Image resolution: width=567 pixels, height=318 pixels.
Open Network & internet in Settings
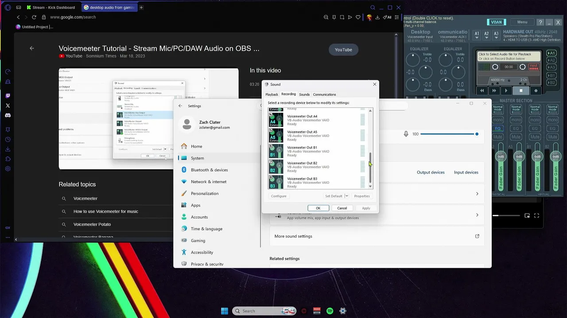tap(219, 182)
